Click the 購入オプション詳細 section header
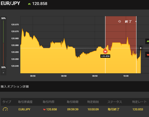Image resolution: width=149 pixels, height=117 pixels. [x=15, y=87]
